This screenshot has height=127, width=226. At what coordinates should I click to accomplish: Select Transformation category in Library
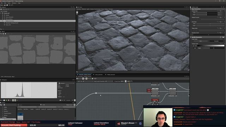click(x=8, y=113)
